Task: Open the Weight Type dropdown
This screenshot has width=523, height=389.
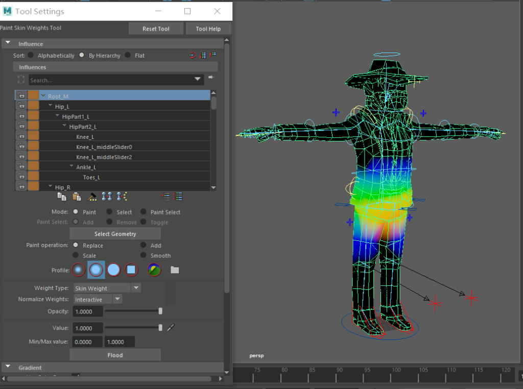Action: pyautogui.click(x=136, y=288)
